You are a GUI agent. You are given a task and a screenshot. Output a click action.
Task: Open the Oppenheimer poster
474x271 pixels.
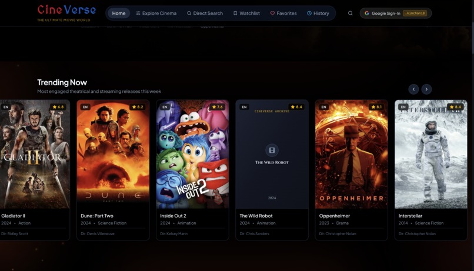coord(351,154)
